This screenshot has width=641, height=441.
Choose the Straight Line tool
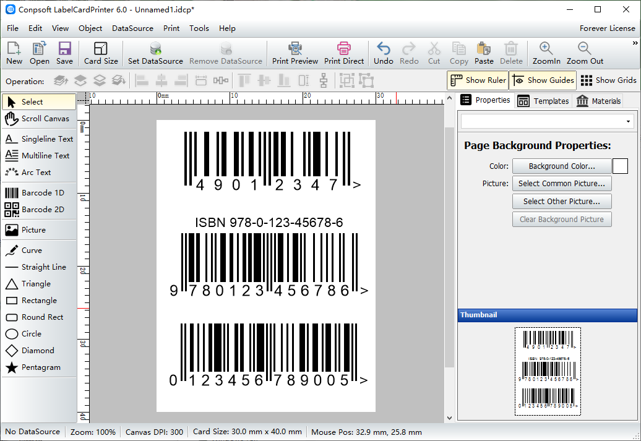(x=39, y=267)
